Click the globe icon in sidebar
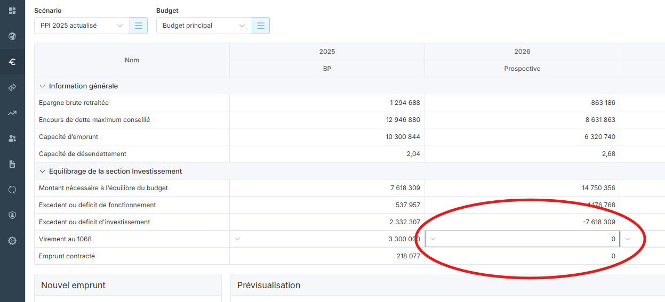665x302 pixels. pyautogui.click(x=12, y=36)
